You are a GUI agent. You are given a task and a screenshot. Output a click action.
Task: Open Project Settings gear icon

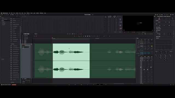coord(173,85)
